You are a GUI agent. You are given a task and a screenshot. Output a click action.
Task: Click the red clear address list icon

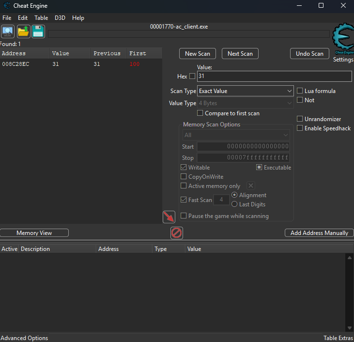(x=177, y=233)
